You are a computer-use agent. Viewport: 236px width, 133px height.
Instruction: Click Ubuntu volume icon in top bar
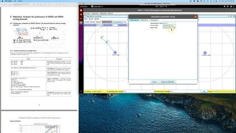[228, 7]
